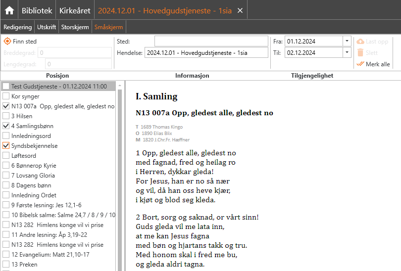The image size is (401, 271).
Task: Click the Slett button
Action: pyautogui.click(x=367, y=52)
